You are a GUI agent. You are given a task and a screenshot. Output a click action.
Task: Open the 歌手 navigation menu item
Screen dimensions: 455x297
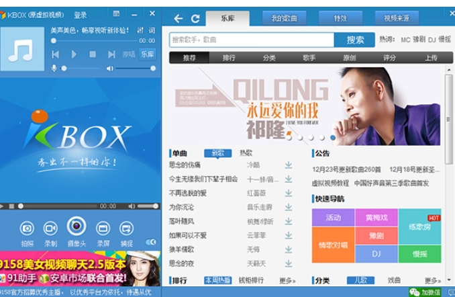click(x=309, y=58)
